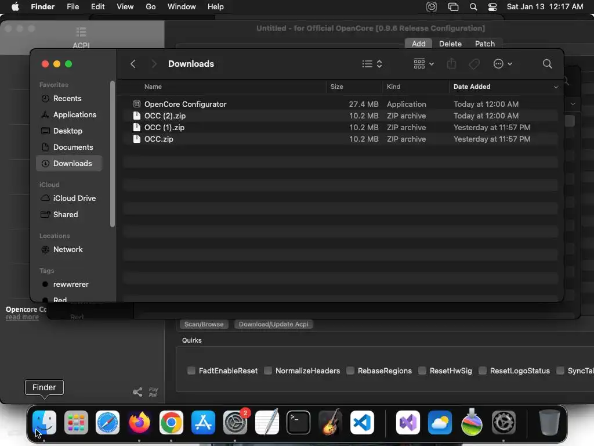Open the View menu
The width and height of the screenshot is (594, 446).
(125, 7)
